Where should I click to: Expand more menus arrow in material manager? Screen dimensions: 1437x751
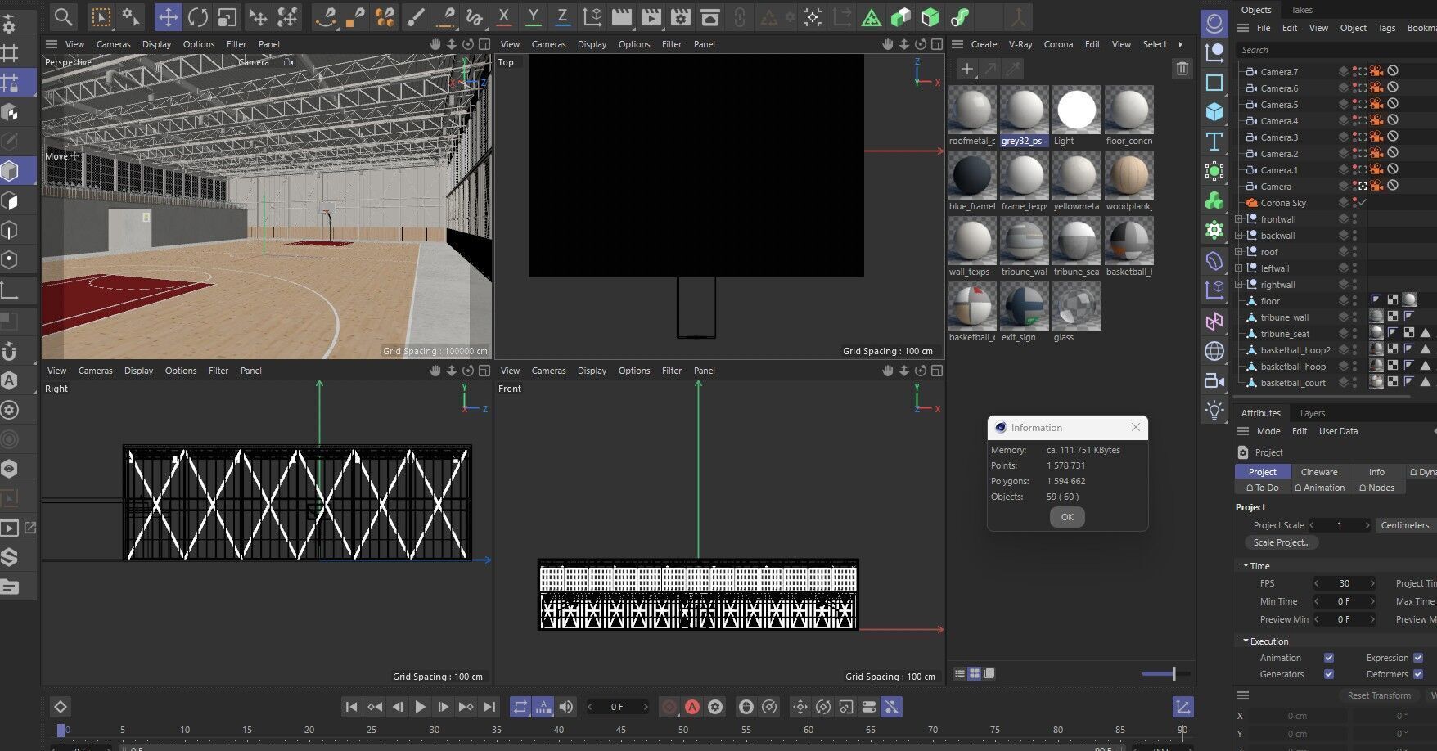pyautogui.click(x=1180, y=44)
